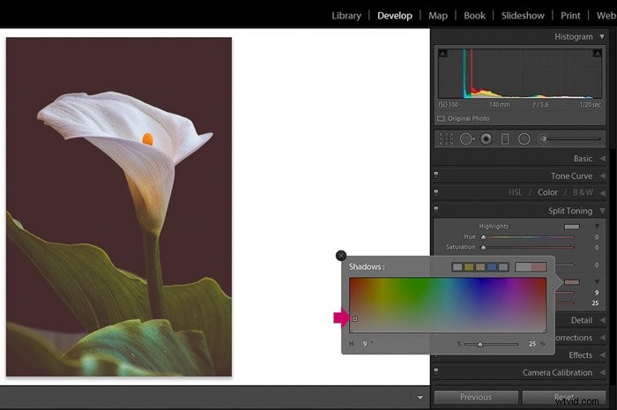Choose the Graduated Filter tool
This screenshot has width=617, height=410.
click(505, 139)
